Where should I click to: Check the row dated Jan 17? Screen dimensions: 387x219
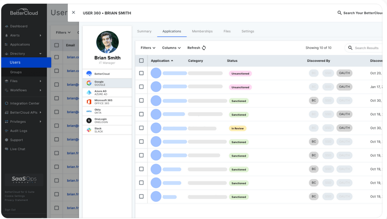141,87
